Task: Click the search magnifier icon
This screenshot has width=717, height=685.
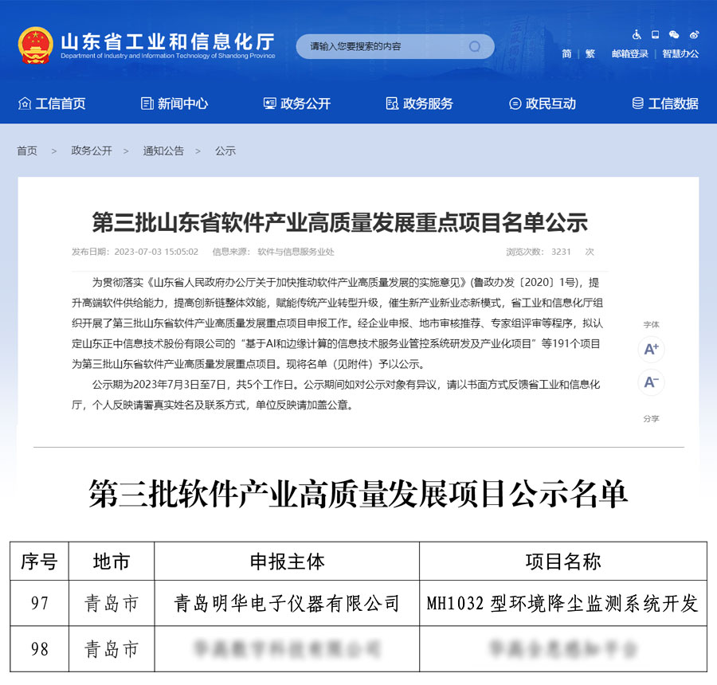Action: pos(475,47)
